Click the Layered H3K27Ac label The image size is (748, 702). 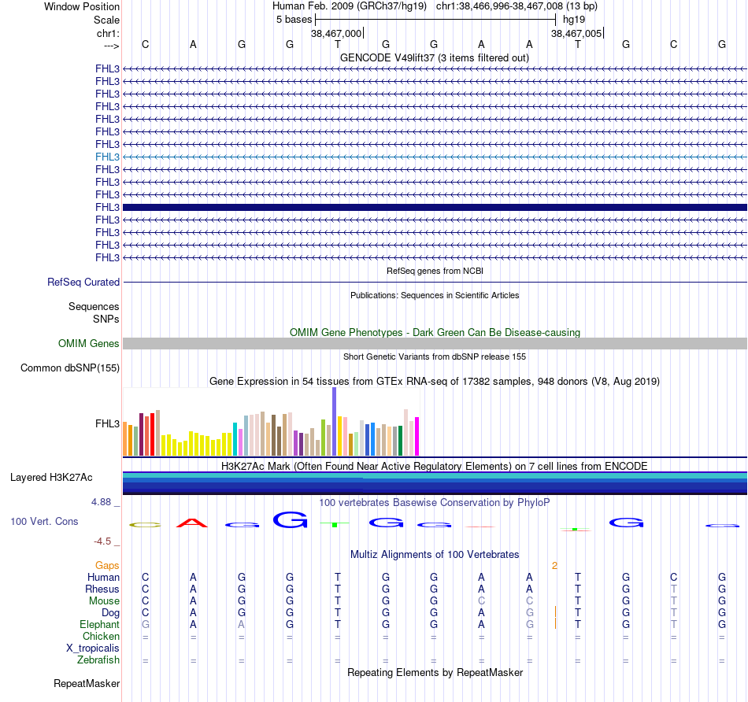(x=51, y=478)
